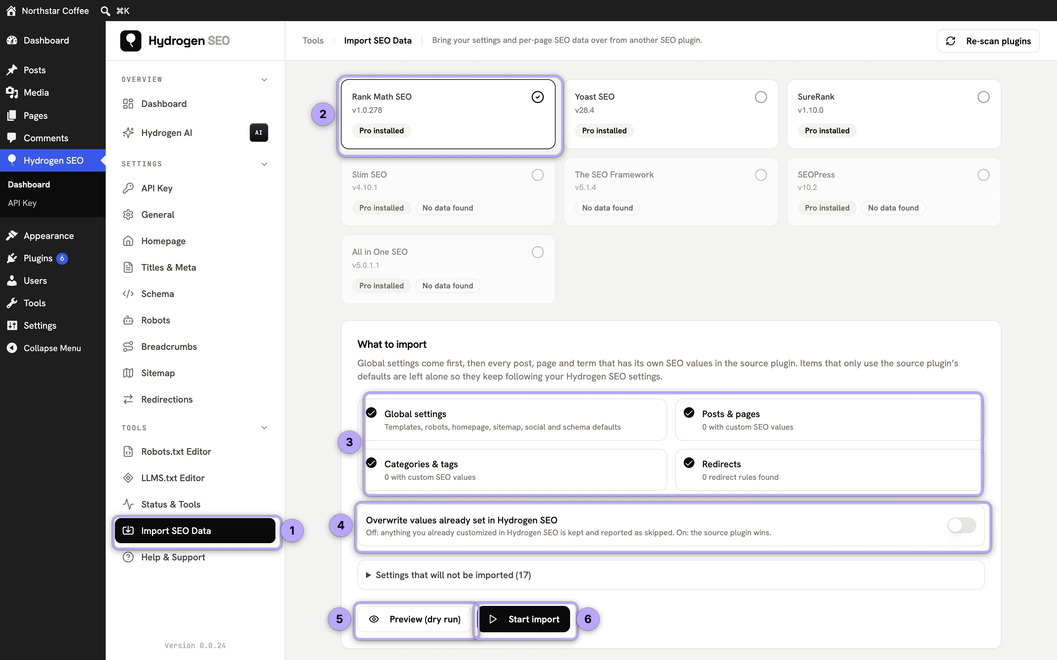Click the Breadcrumbs route icon
This screenshot has height=660, width=1057.
click(128, 346)
